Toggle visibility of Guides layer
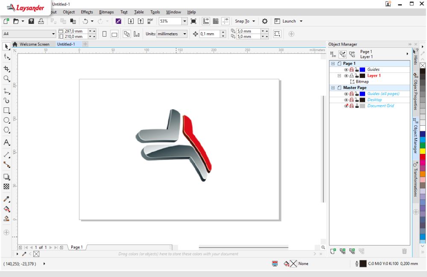The height and width of the screenshot is (277, 427). (x=346, y=69)
